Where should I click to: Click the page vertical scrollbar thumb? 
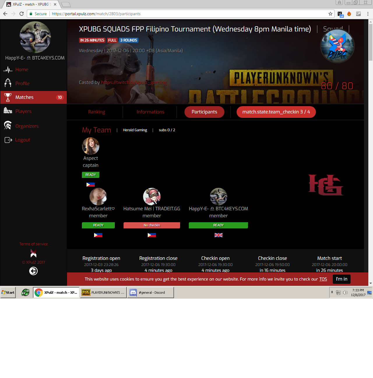[371, 42]
